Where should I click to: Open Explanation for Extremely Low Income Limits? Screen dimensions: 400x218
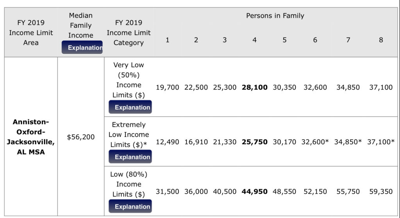130,157
